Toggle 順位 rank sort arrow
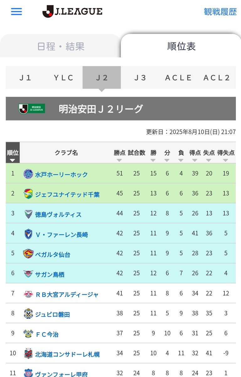 click(x=13, y=160)
